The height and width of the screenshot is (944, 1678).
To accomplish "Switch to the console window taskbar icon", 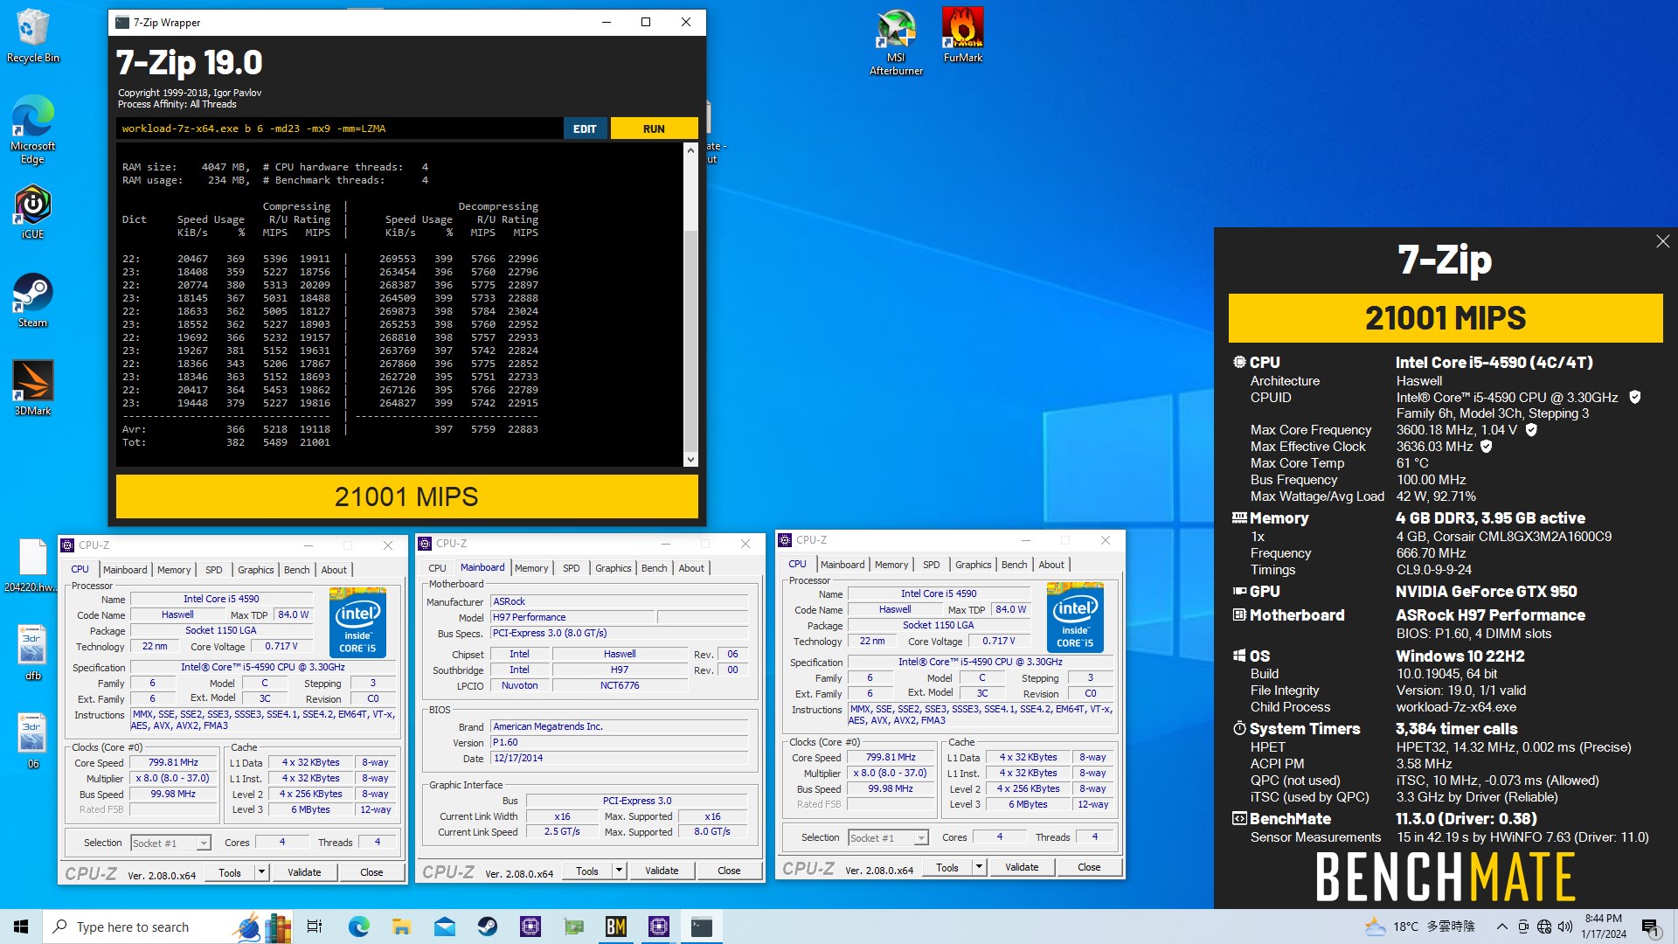I will 702,927.
